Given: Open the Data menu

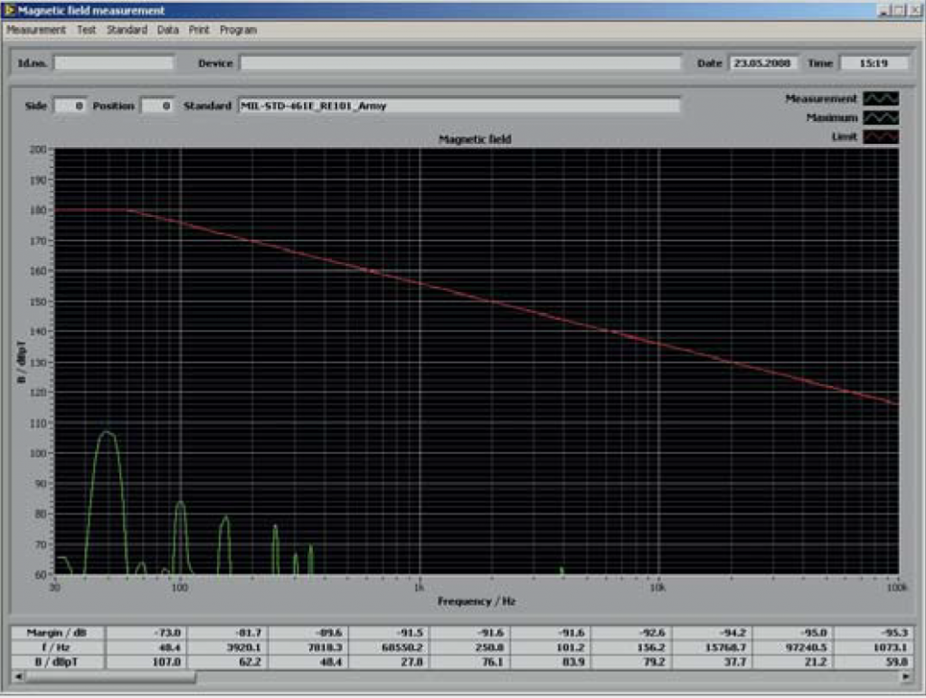Looking at the screenshot, I should [168, 30].
